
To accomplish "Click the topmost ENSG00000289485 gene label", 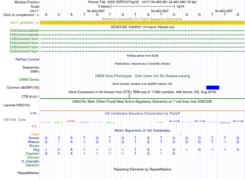I will click(25, 31).
